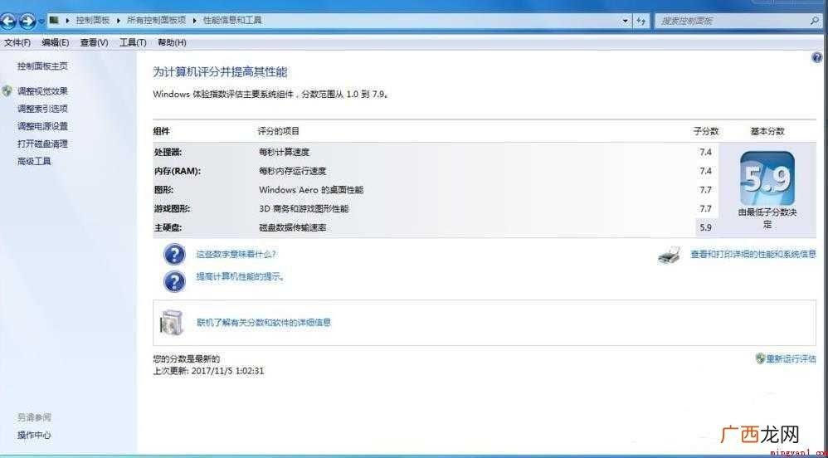The height and width of the screenshot is (458, 828).
Task: Select the 主硬盘 row label
Action: tap(168, 227)
